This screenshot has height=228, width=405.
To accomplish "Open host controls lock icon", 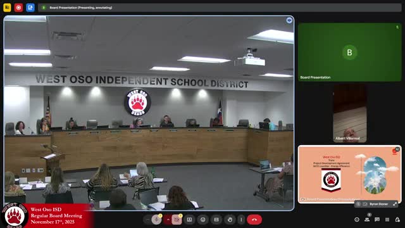I will pyautogui.click(x=397, y=220).
